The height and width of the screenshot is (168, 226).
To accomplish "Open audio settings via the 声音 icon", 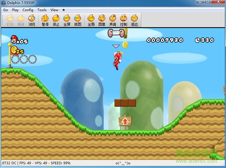I will tap(113, 20).
